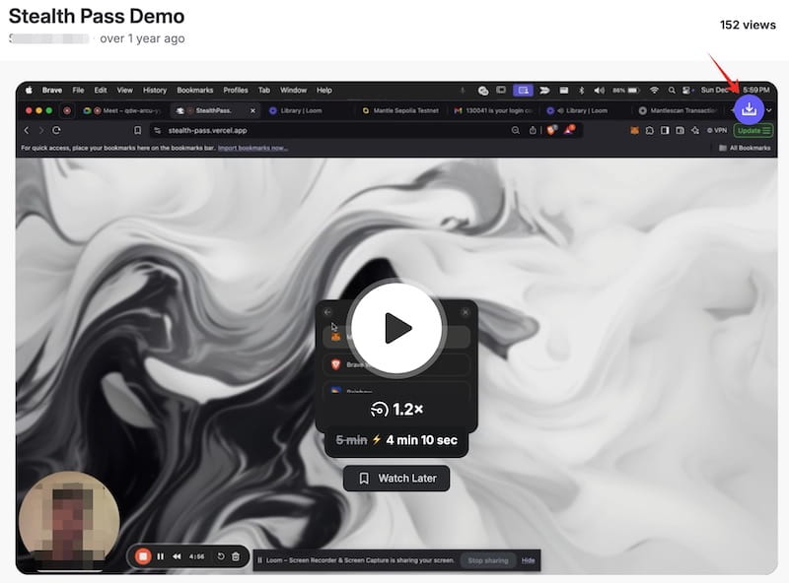Image resolution: width=789 pixels, height=583 pixels.
Task: Click the Import bookmarks now link
Action: [252, 148]
